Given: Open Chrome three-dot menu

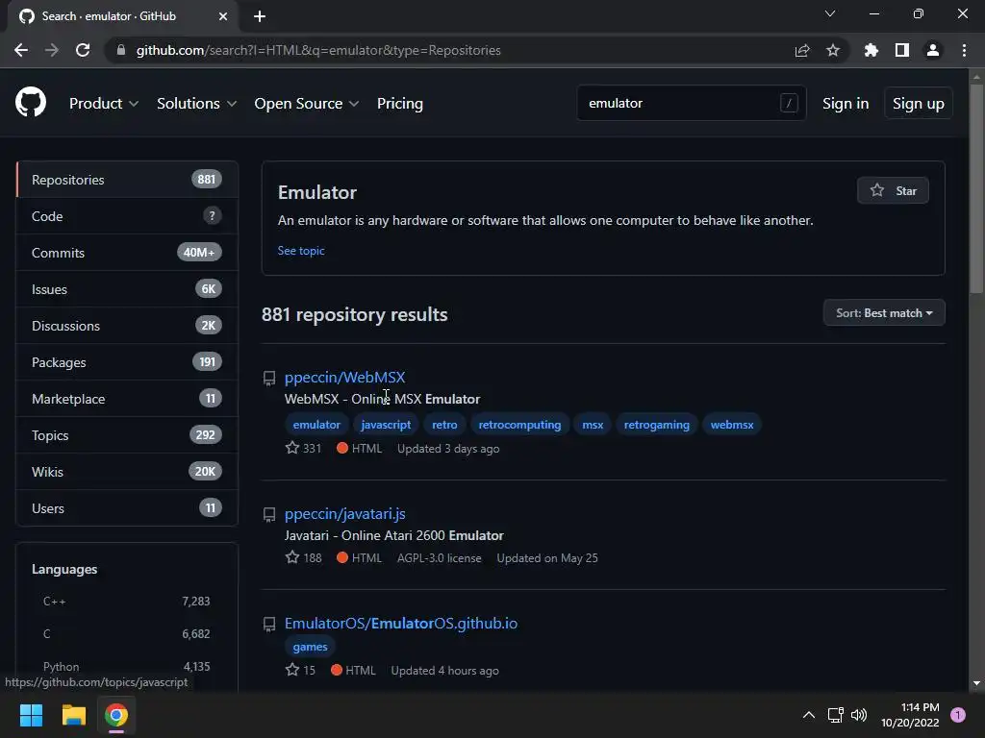Looking at the screenshot, I should [964, 50].
